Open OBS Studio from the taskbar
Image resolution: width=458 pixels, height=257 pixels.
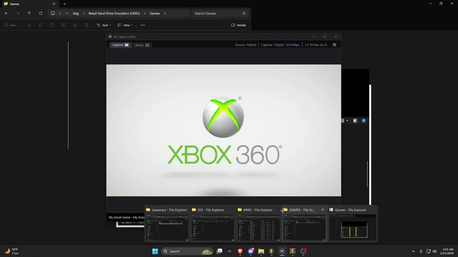coord(303,251)
